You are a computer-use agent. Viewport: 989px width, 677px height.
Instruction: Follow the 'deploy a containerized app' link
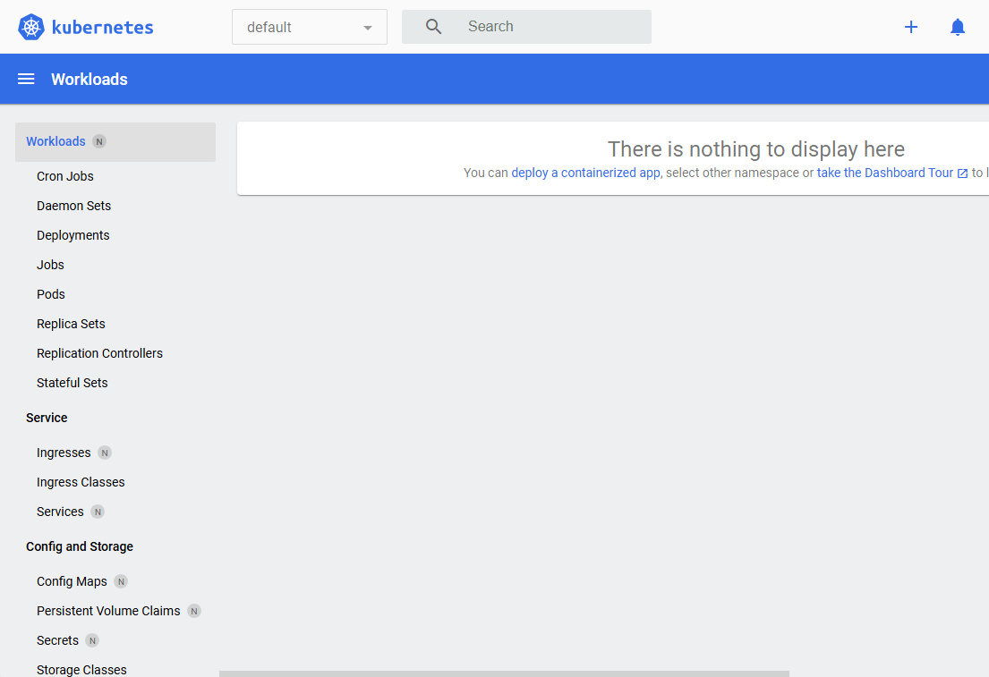click(x=586, y=173)
